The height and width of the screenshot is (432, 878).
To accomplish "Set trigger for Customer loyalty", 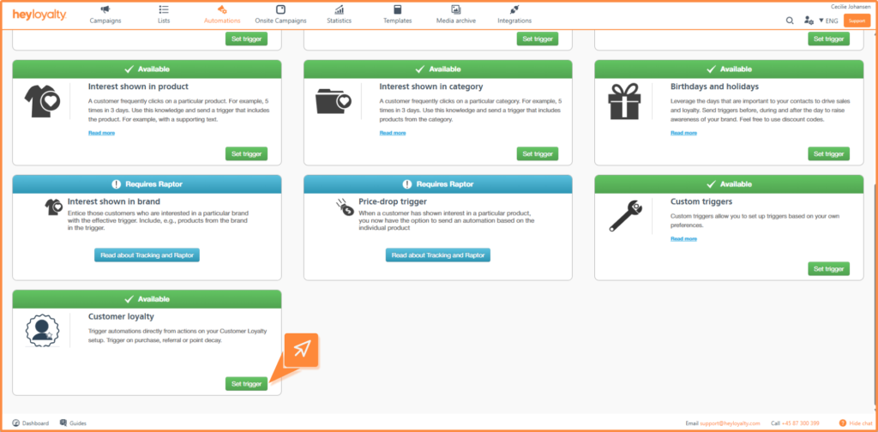I will [246, 384].
